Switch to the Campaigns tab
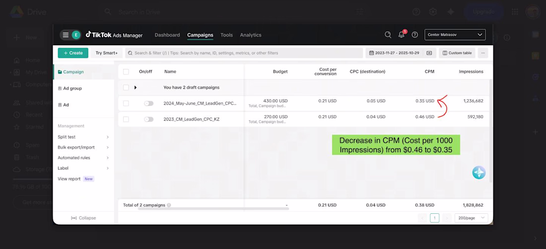Screen dimensions: 546x249 200,35
